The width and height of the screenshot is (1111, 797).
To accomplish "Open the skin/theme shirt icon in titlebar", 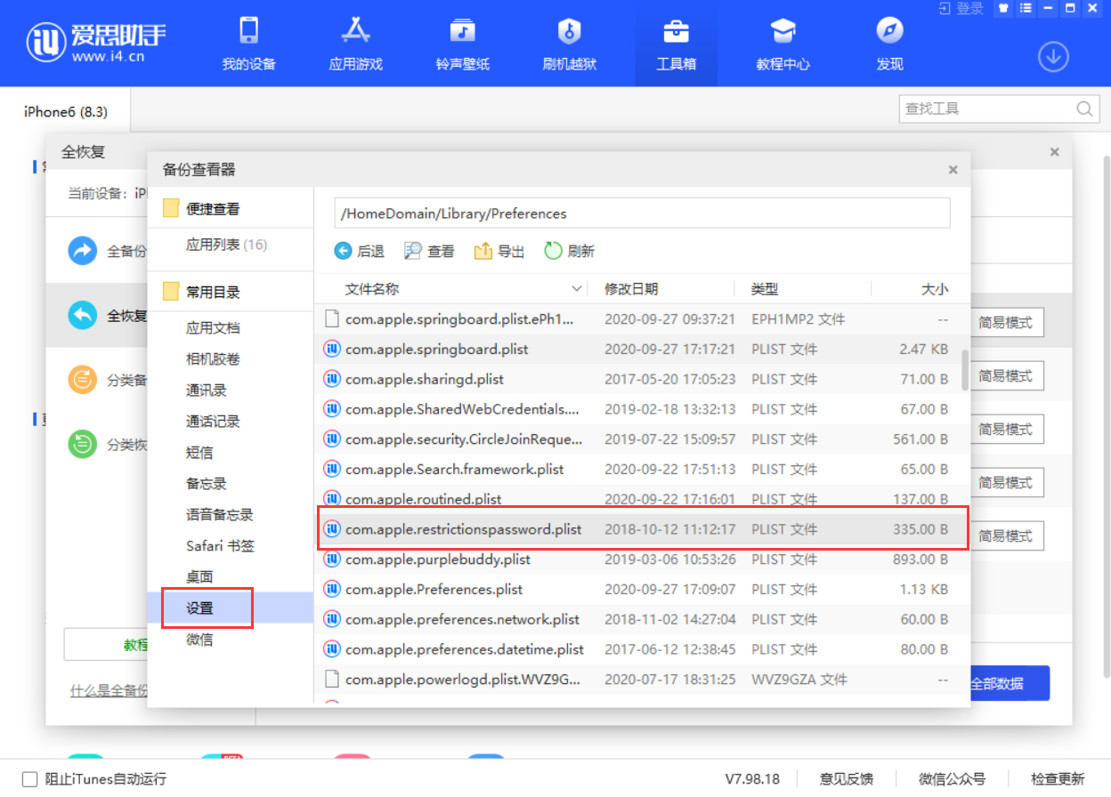I will tap(1002, 8).
